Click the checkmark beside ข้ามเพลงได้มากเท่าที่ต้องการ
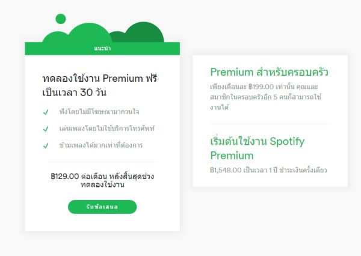The width and height of the screenshot is (361, 256). click(46, 145)
